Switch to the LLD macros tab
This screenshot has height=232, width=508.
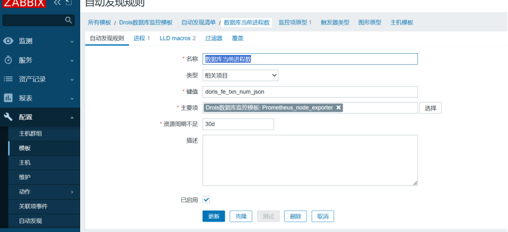[x=177, y=38]
